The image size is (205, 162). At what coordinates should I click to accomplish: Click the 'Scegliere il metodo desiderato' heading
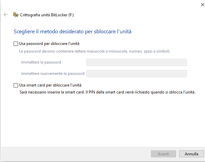click(x=72, y=32)
